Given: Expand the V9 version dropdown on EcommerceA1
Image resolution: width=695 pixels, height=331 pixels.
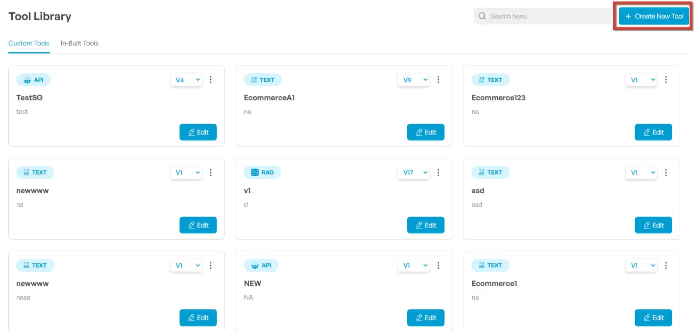Looking at the screenshot, I should 413,80.
